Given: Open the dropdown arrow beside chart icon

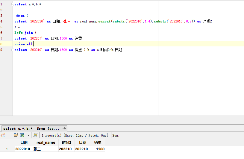Looking at the screenshot, I should 9,135.
